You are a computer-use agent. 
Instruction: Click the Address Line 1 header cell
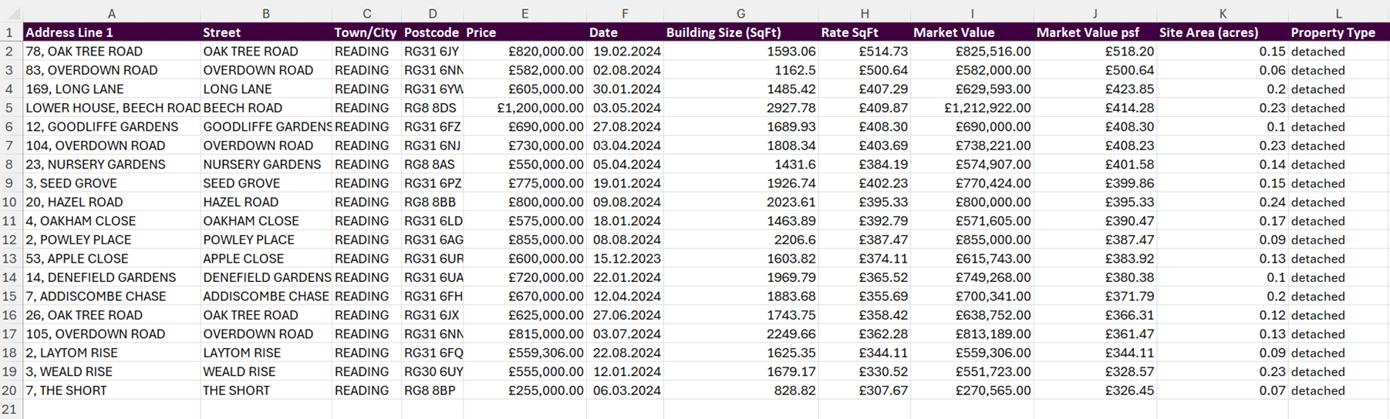click(112, 32)
